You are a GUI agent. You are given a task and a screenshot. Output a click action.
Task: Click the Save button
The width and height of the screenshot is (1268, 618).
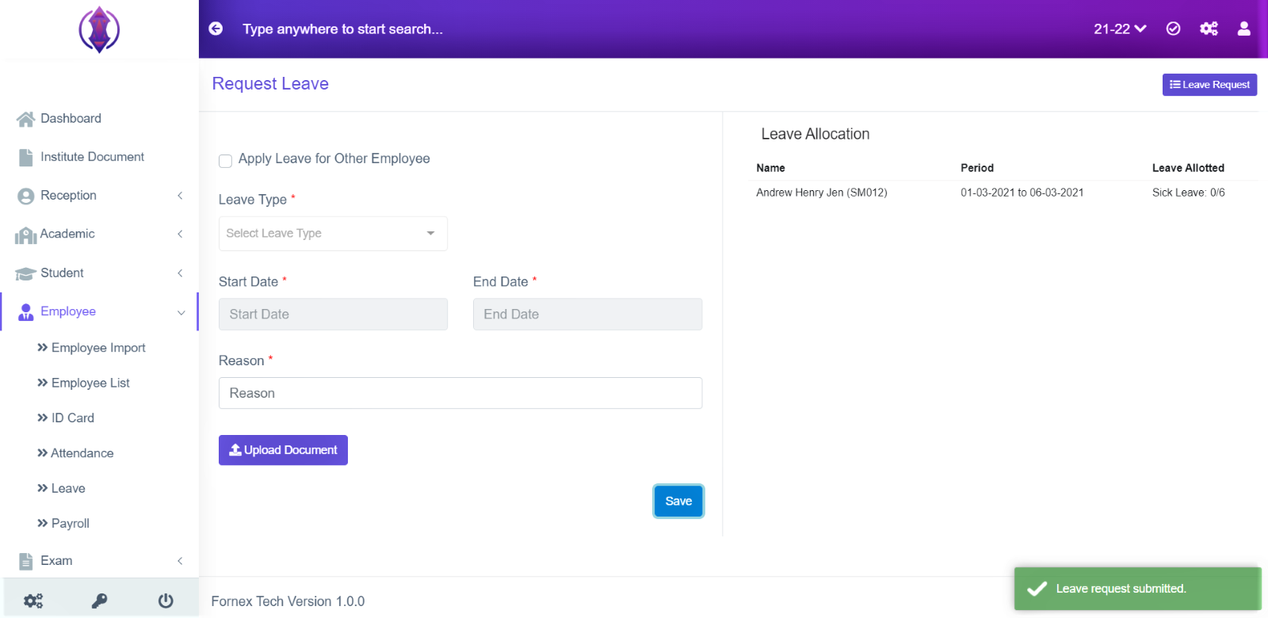pyautogui.click(x=678, y=501)
